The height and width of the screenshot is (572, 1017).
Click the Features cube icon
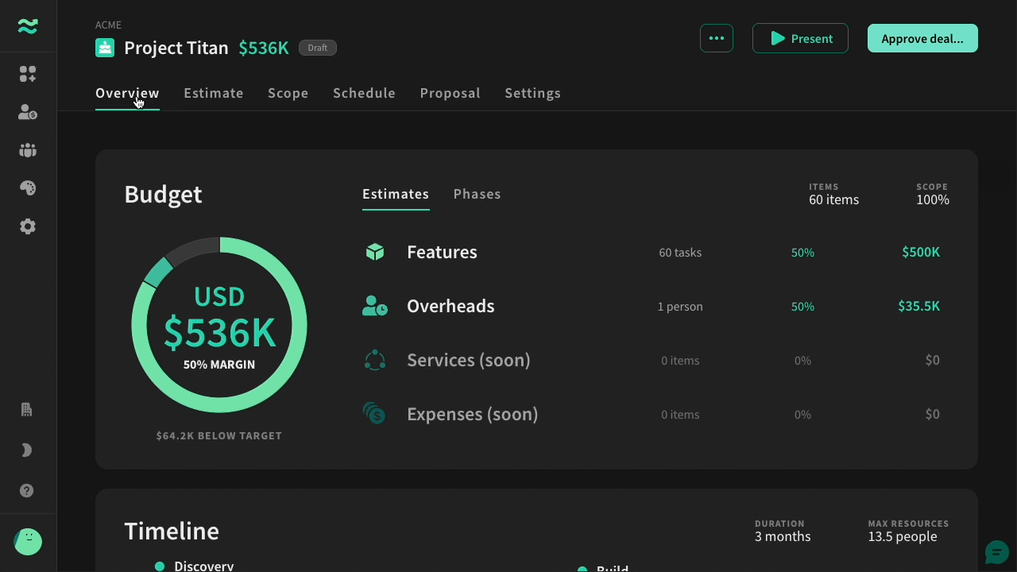coord(375,252)
